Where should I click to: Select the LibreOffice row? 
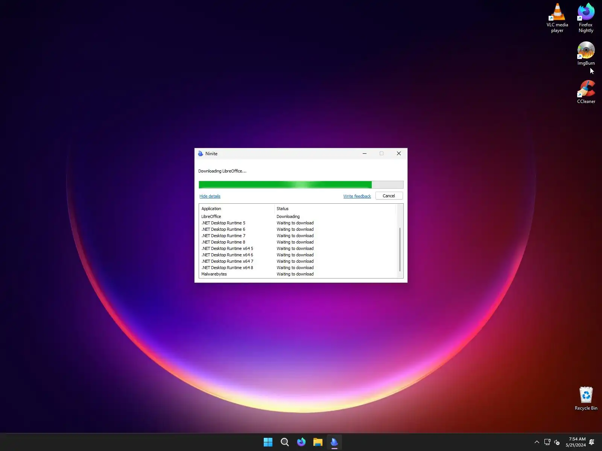tap(298, 216)
